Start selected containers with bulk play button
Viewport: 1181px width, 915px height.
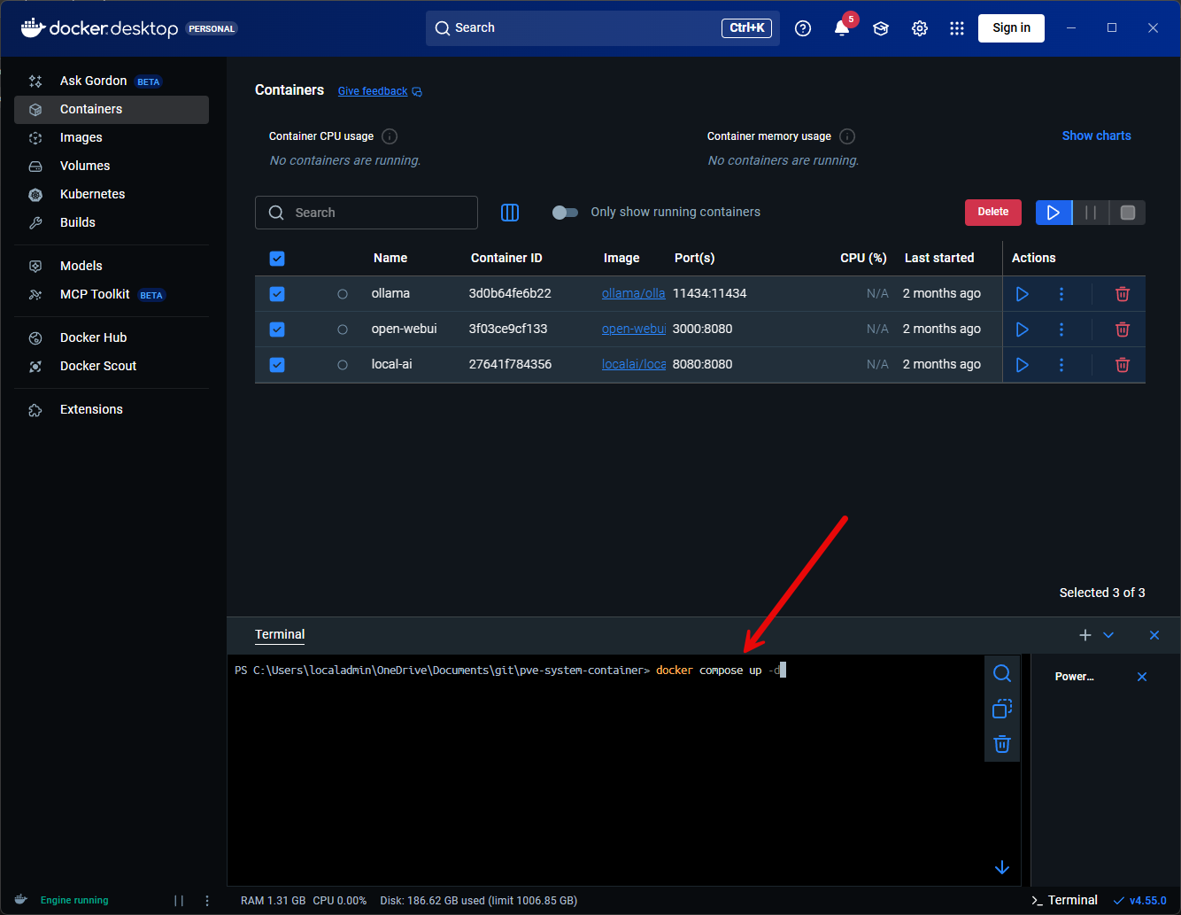(x=1054, y=213)
